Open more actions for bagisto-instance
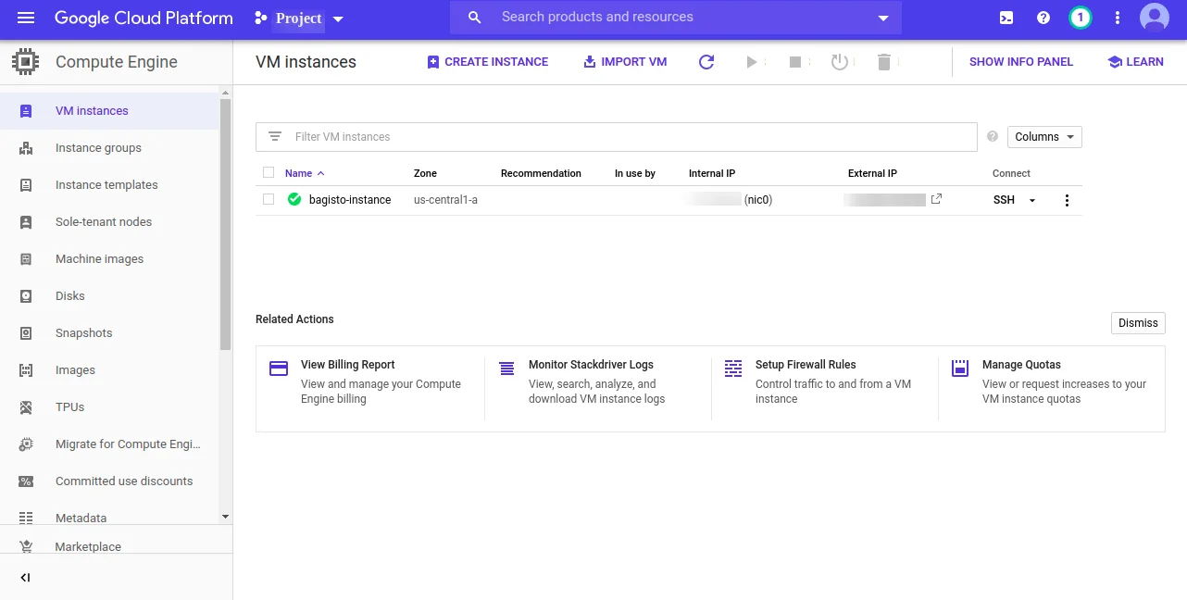 [x=1067, y=200]
